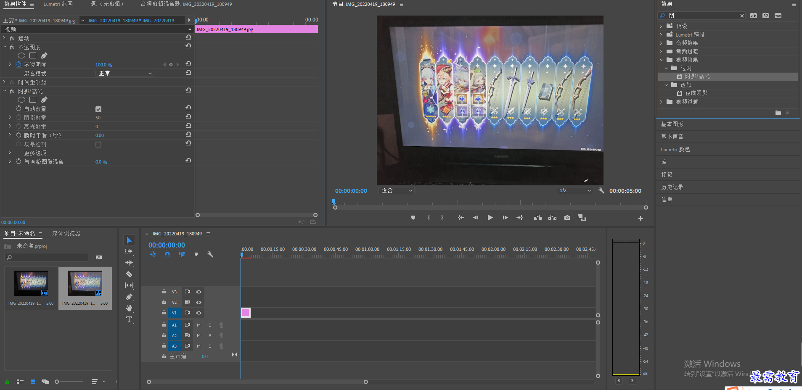Select the Type tool

pyautogui.click(x=129, y=319)
